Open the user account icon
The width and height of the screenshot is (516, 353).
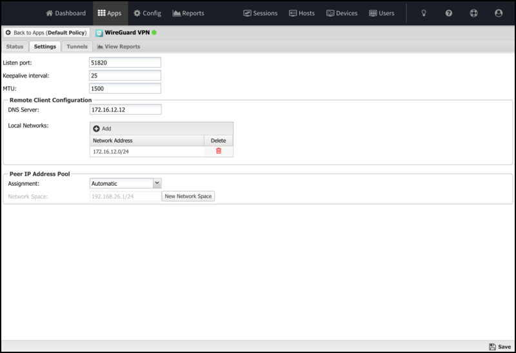click(499, 13)
